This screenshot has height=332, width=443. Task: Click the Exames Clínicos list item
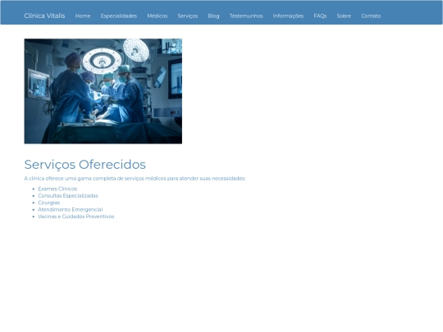tap(57, 189)
